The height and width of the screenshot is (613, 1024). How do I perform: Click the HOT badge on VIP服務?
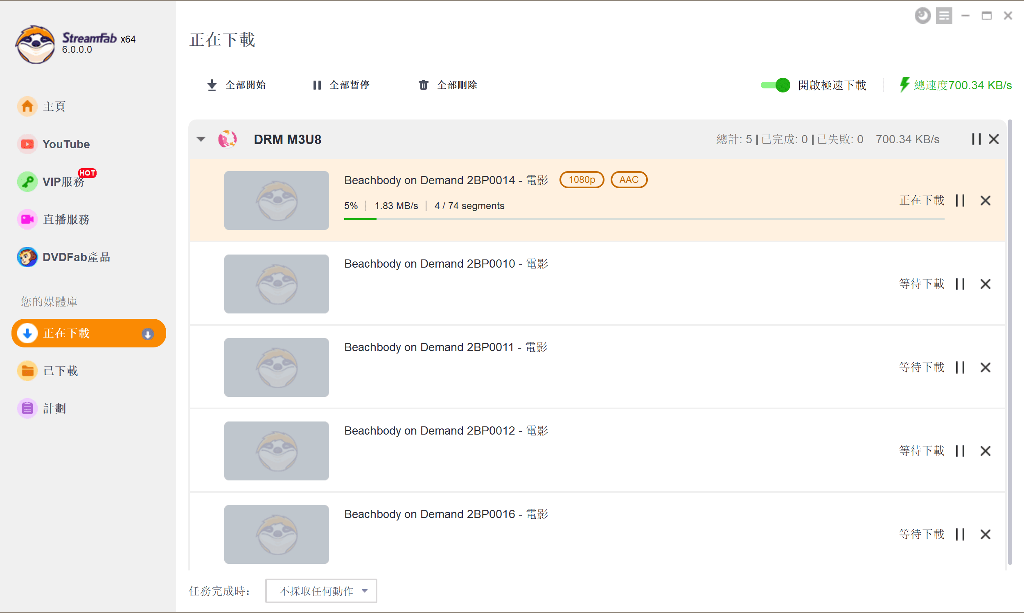(87, 173)
